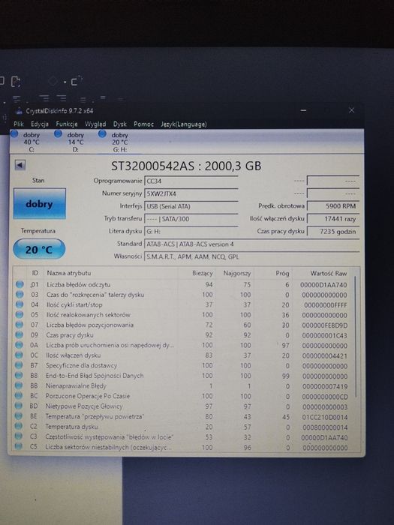This screenshot has height=525, width=394.
Task: Click status dot for attribute BB
Action: 19,385
